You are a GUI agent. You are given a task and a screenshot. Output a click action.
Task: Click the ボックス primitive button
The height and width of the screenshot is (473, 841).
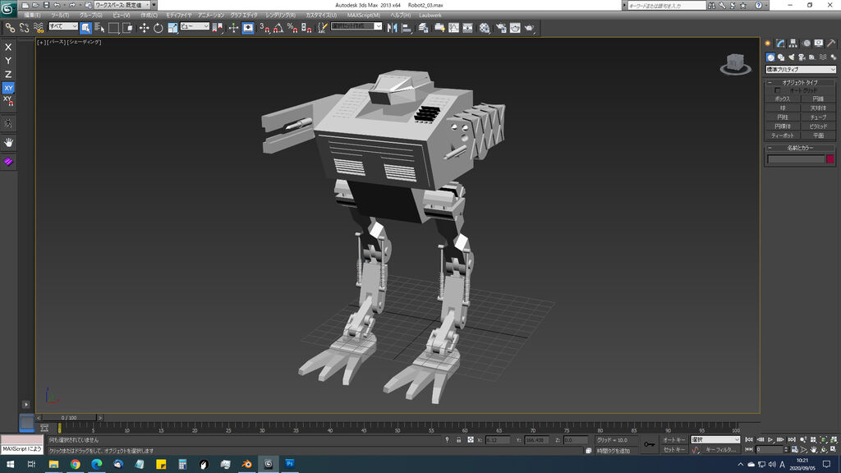tap(783, 99)
